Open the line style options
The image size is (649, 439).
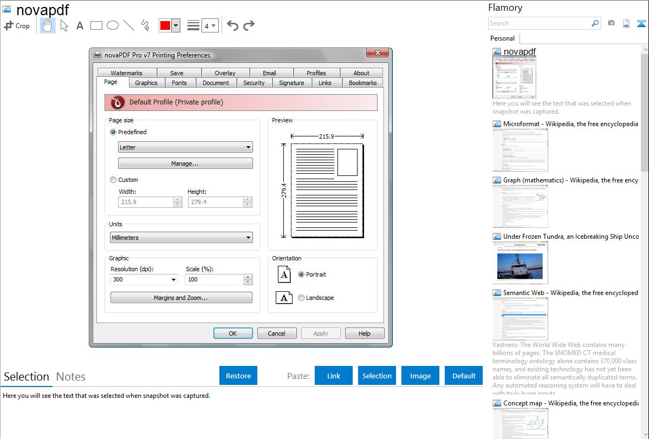tap(193, 25)
